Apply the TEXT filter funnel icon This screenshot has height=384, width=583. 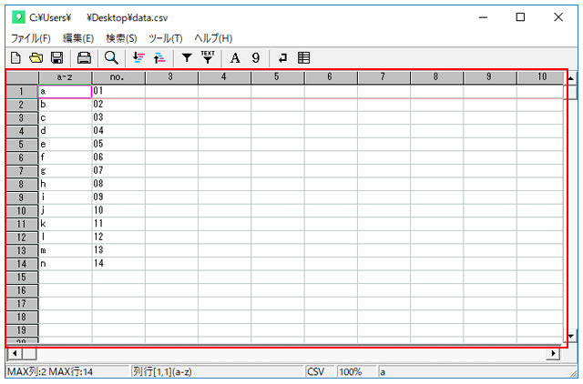[208, 57]
